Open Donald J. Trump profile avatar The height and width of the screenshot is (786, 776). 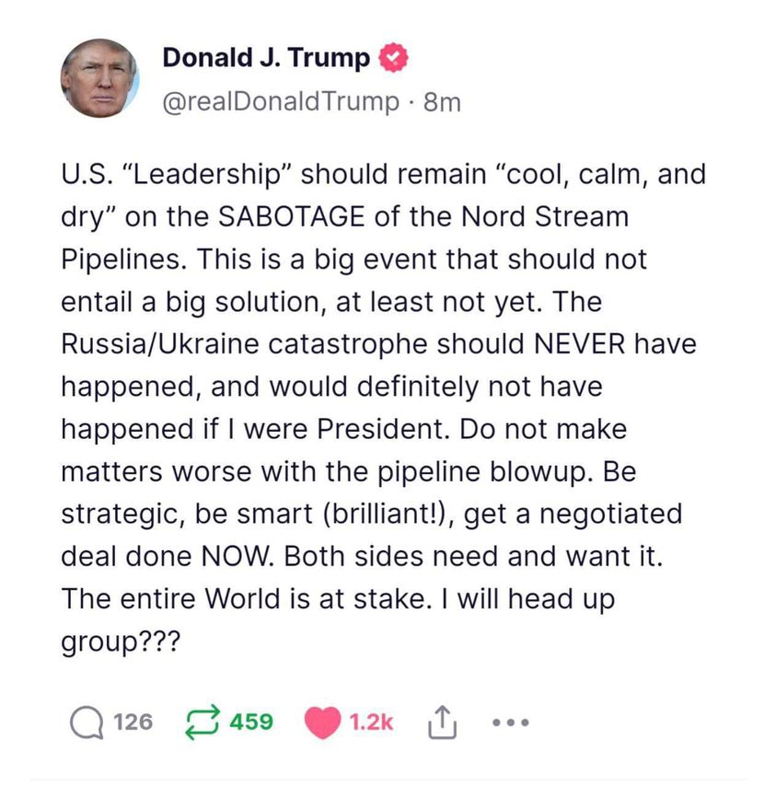pyautogui.click(x=99, y=78)
